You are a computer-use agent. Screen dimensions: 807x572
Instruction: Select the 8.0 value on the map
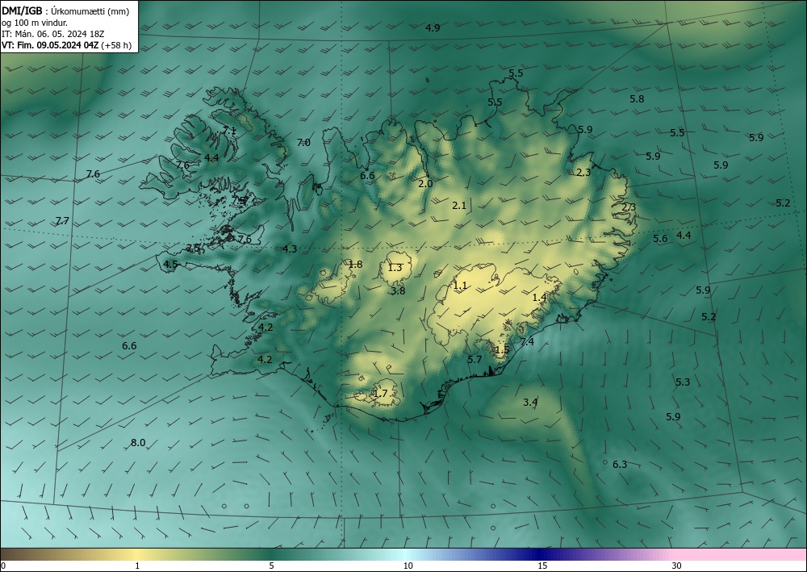pos(138,442)
